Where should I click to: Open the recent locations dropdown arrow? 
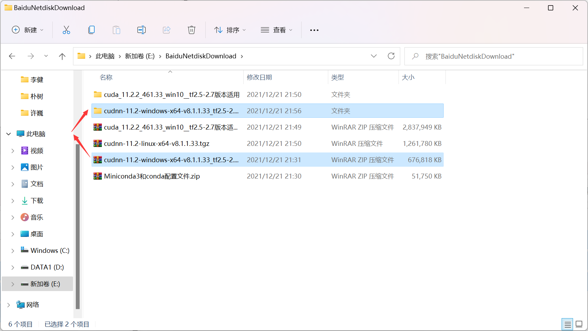[46, 56]
